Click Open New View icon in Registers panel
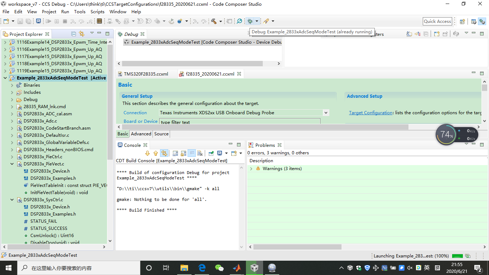The image size is (489, 275). (437, 34)
